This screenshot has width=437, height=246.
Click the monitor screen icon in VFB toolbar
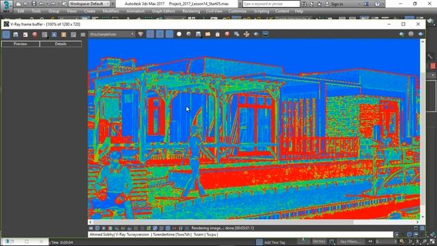(266, 34)
